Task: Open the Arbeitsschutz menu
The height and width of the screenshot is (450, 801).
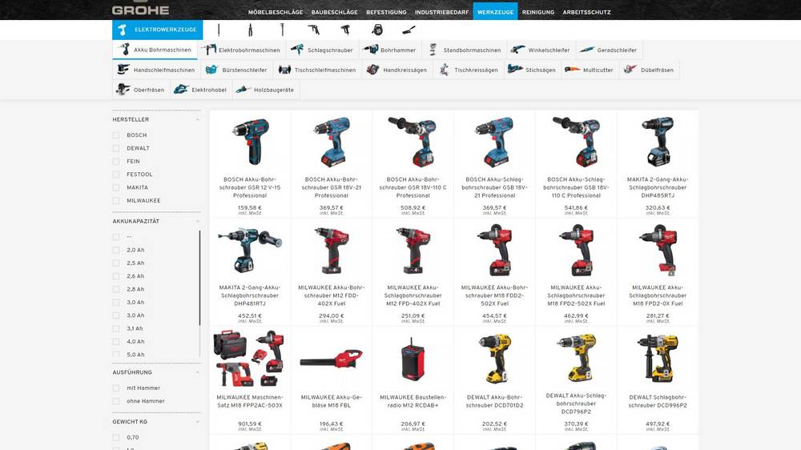Action: (586, 12)
